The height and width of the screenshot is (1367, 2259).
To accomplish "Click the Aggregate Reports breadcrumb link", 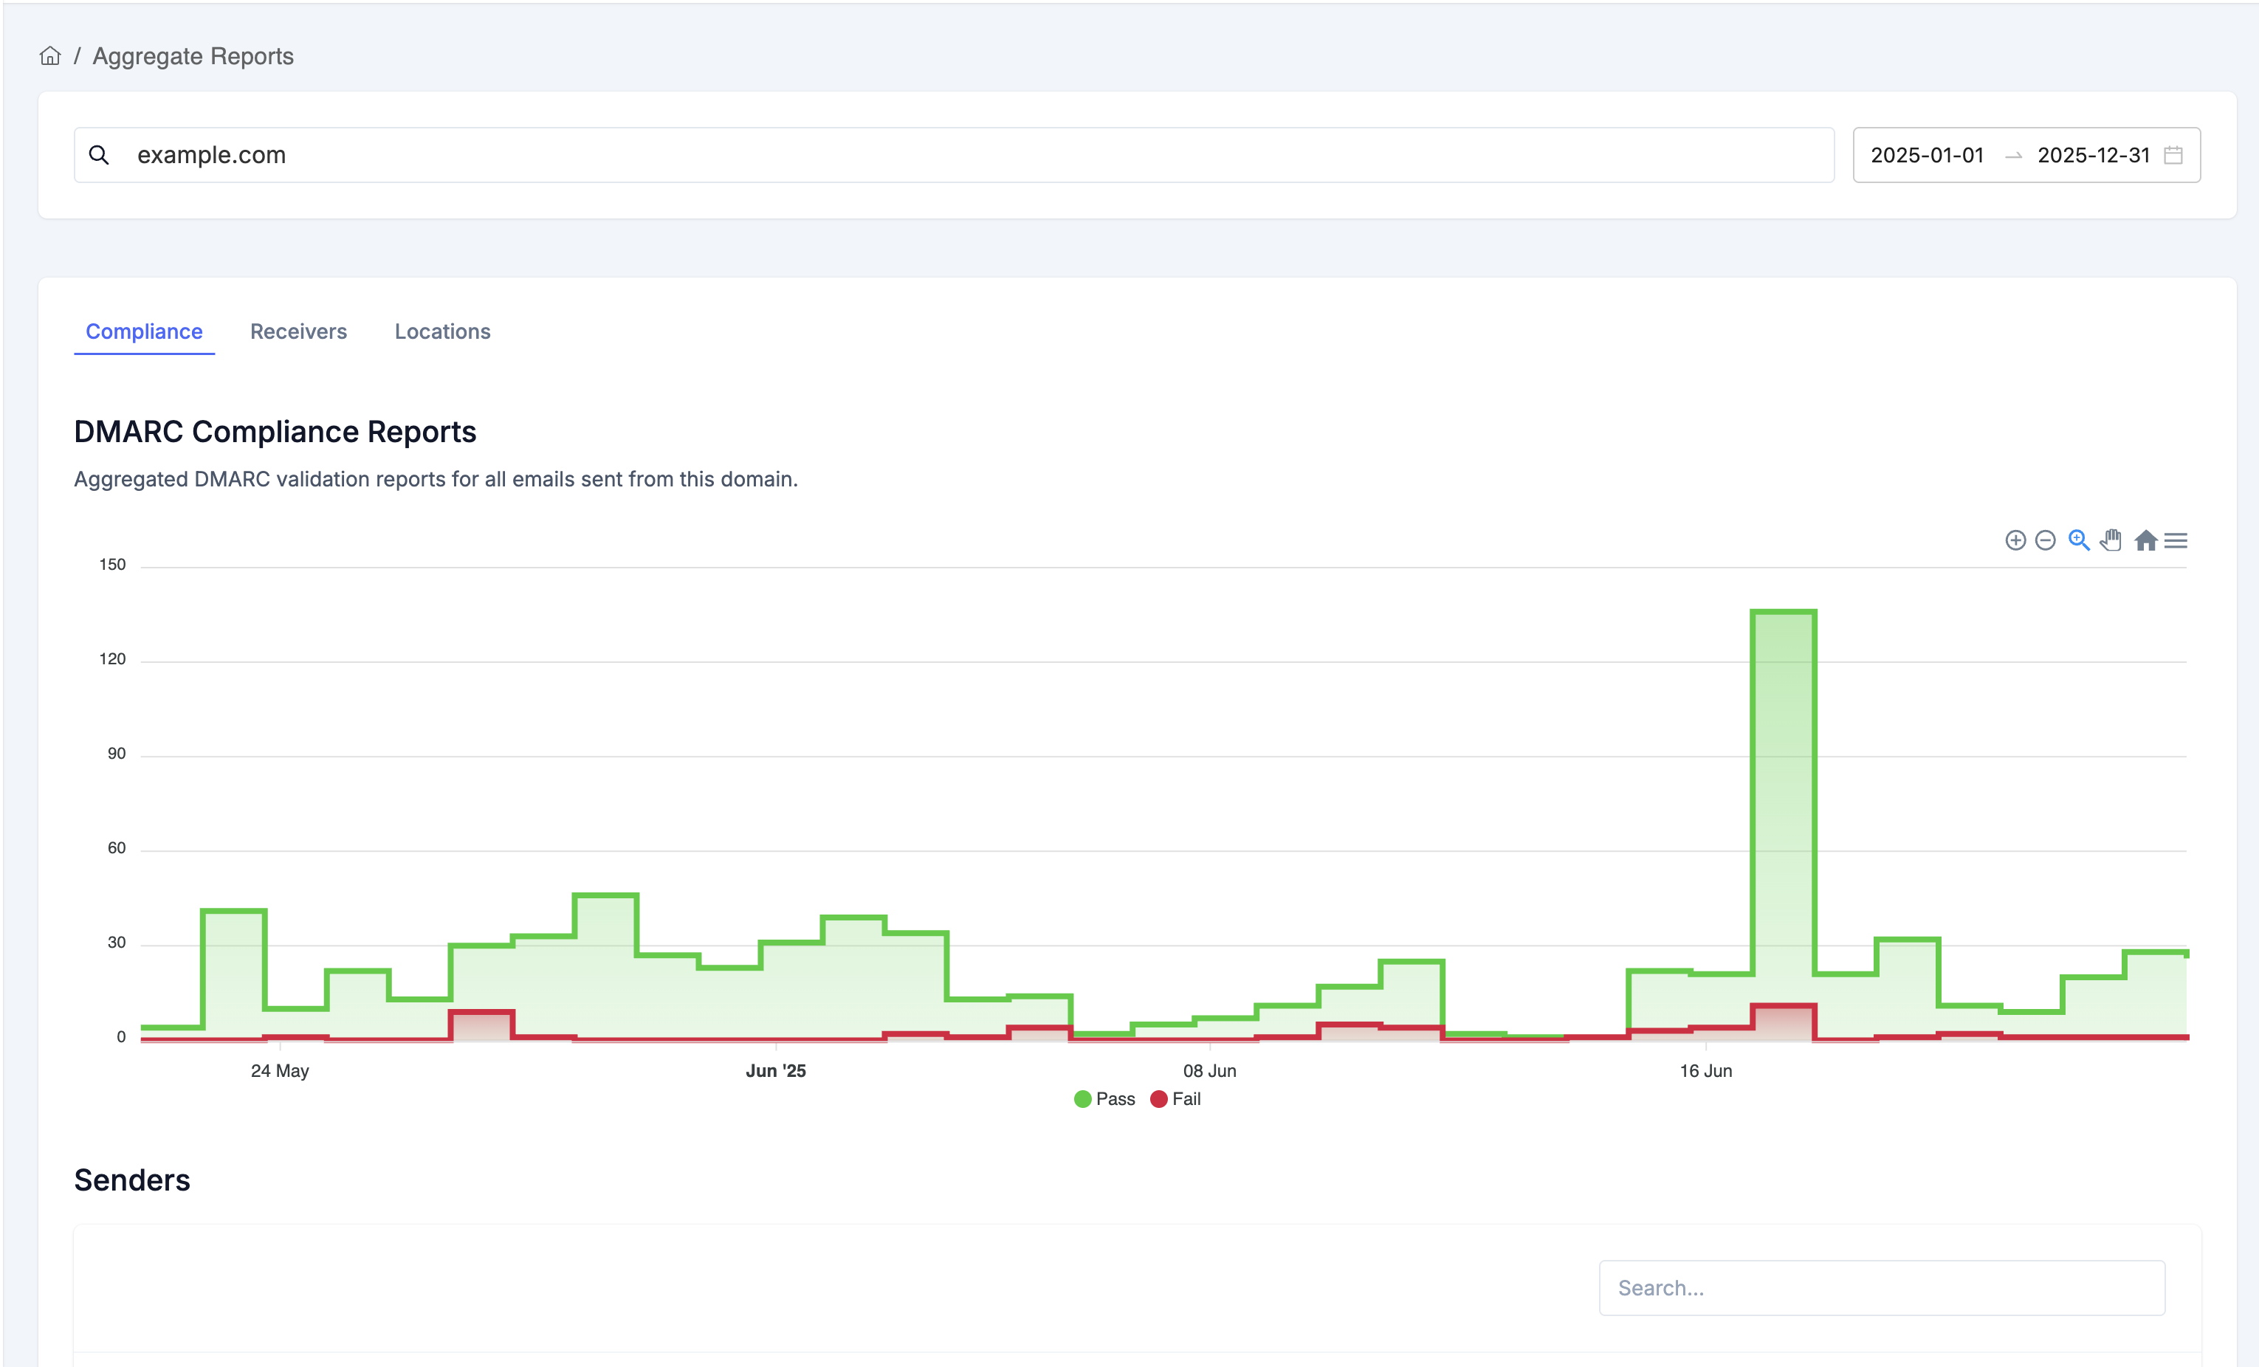I will 193,55.
